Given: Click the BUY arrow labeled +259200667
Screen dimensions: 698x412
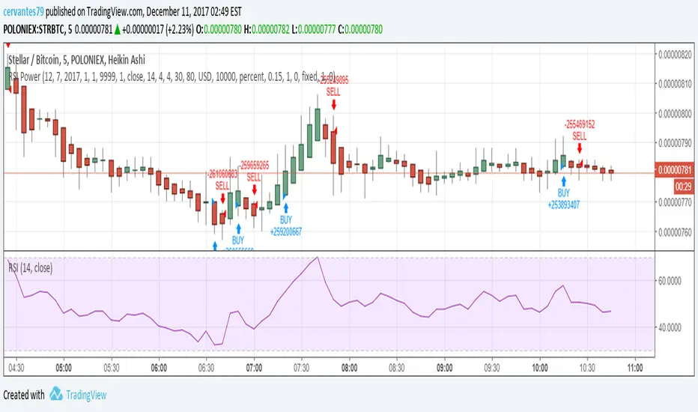Looking at the screenshot, I should 286,208.
